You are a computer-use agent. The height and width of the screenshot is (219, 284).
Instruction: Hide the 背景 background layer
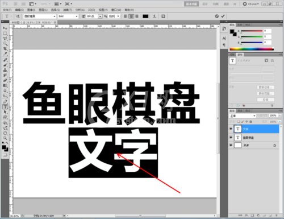[x=231, y=145]
